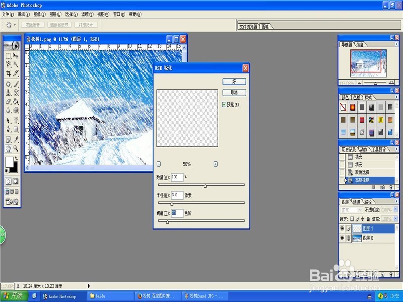This screenshot has height=302, width=403.
Task: Switch to the 信息 tab
Action: (x=360, y=45)
